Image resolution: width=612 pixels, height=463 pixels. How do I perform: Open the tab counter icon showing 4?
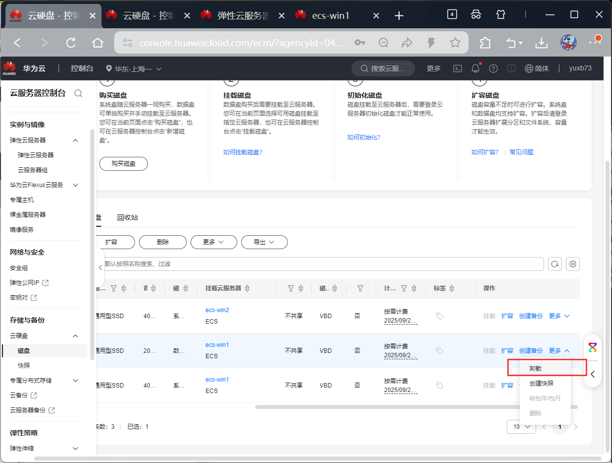point(452,14)
